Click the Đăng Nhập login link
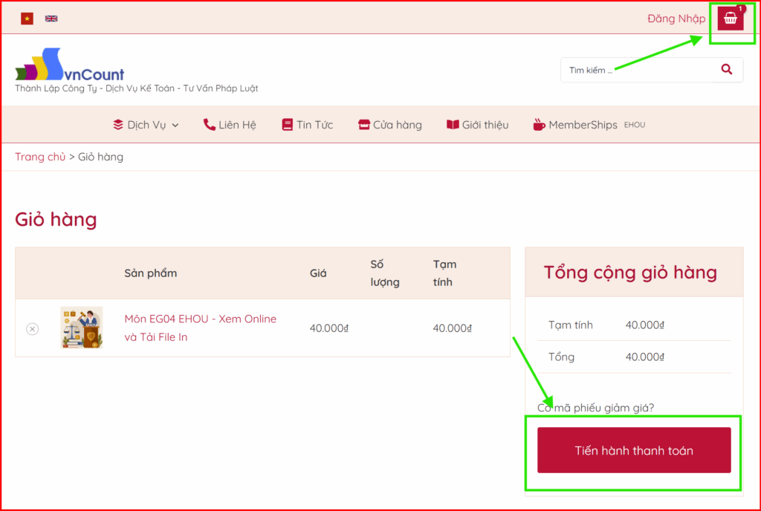The width and height of the screenshot is (761, 511). pyautogui.click(x=676, y=19)
